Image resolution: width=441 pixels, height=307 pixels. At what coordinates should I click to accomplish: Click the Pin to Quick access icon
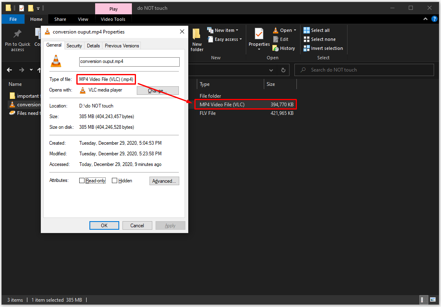point(18,34)
